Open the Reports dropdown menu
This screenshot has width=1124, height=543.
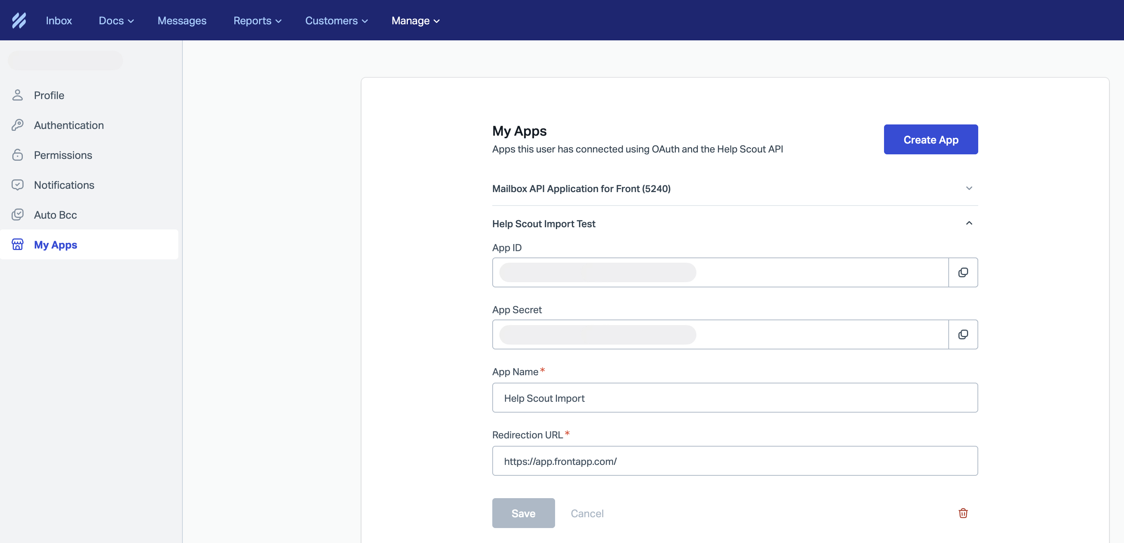(257, 21)
